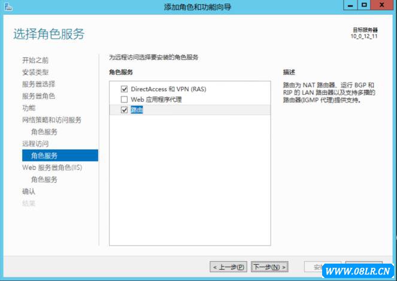The image size is (397, 281).
Task: Open 网络策略和访问服务 step
Action: [51, 120]
